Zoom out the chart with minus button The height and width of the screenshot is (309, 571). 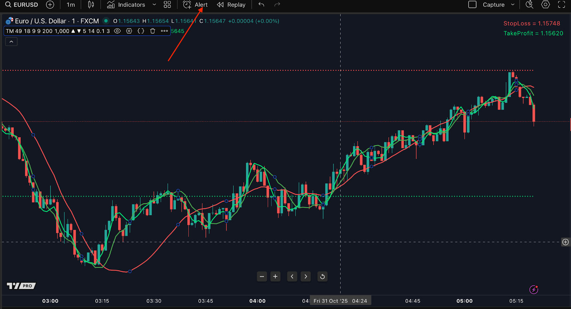click(x=262, y=277)
